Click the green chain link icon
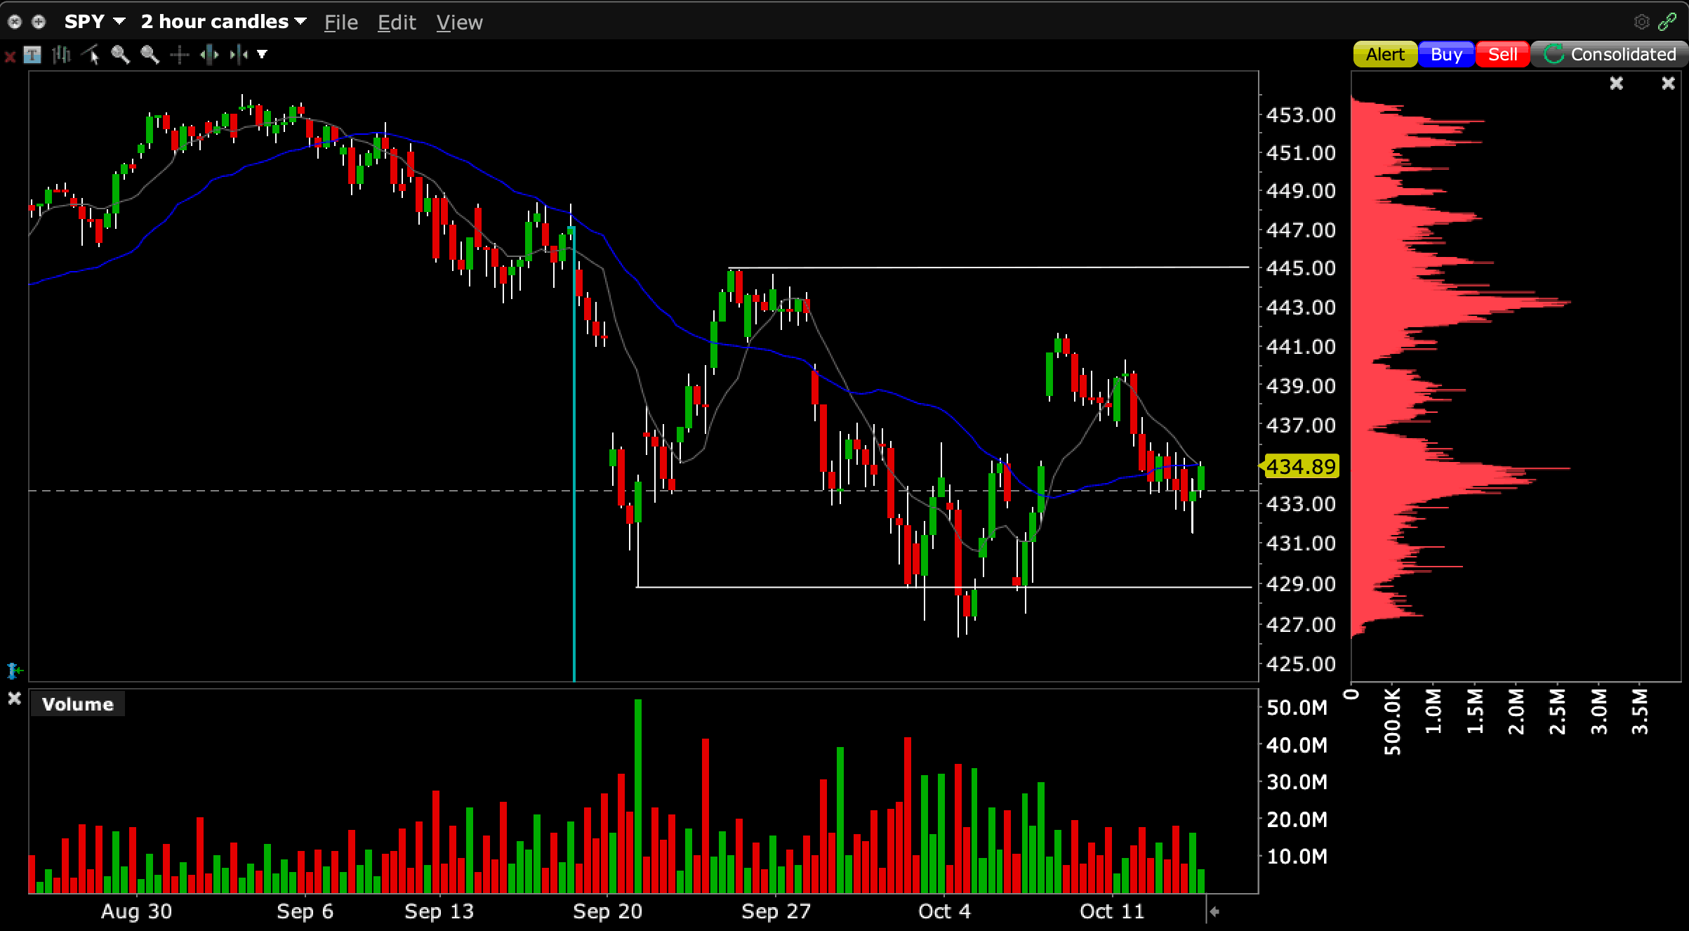Image resolution: width=1689 pixels, height=931 pixels. click(x=1667, y=22)
